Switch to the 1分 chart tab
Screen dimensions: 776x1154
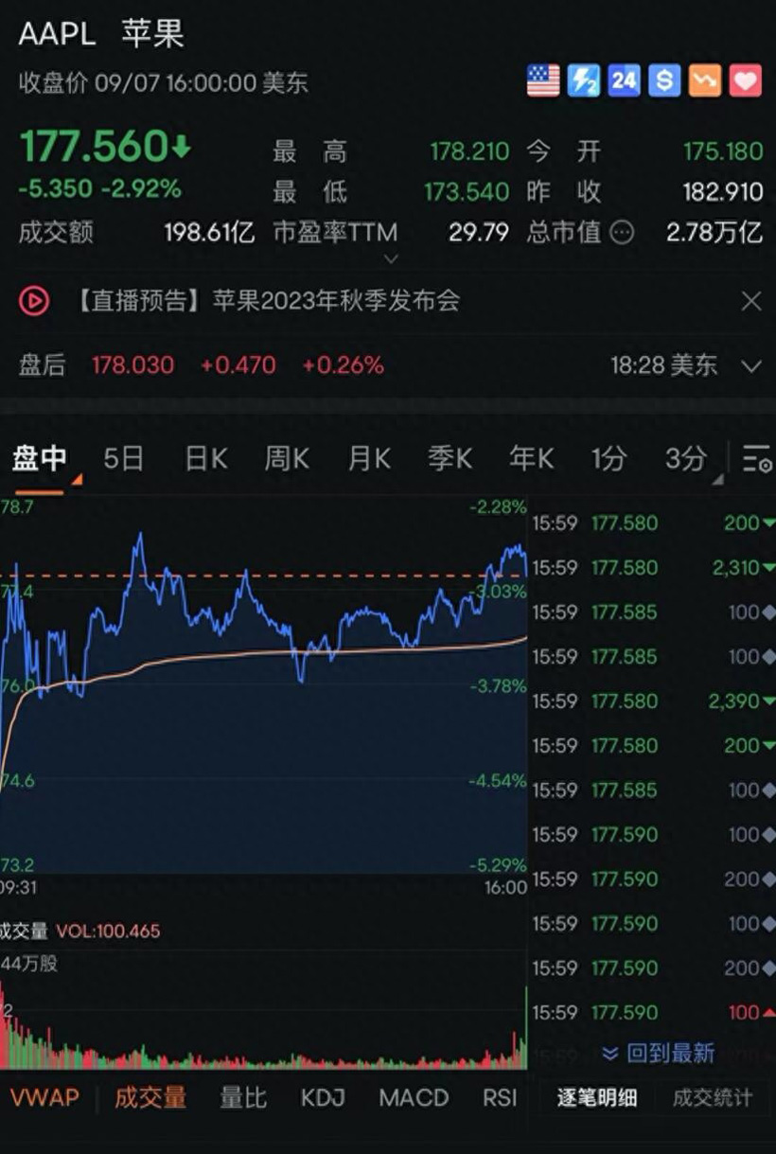(x=608, y=459)
